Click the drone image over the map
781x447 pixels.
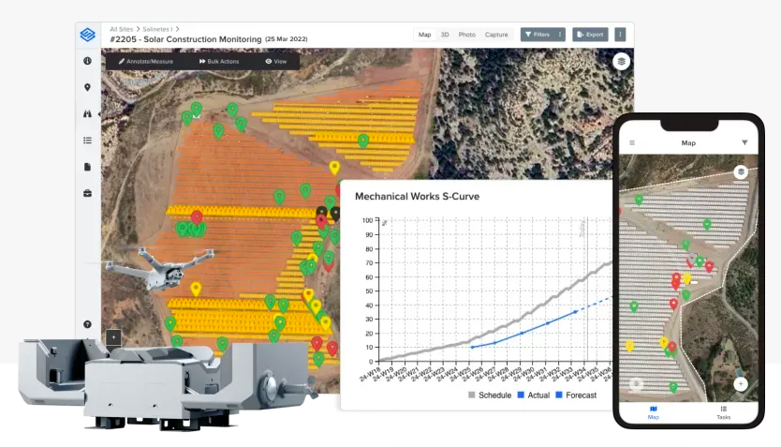point(160,268)
